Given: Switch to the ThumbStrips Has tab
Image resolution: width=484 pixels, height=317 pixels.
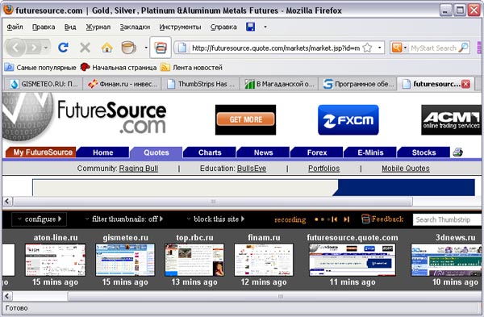Looking at the screenshot, I should coord(201,84).
